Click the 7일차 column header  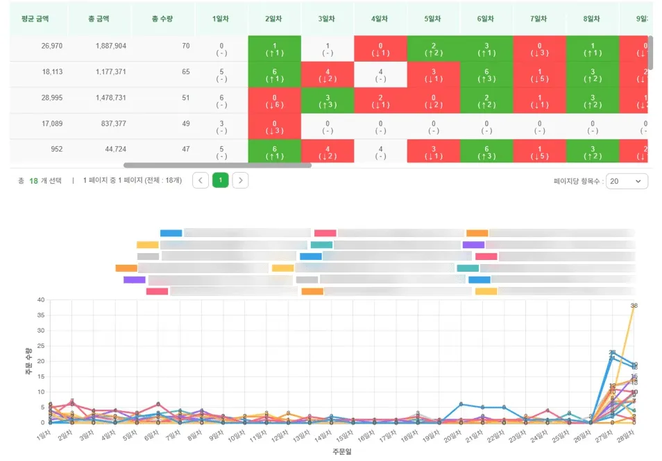[538, 19]
